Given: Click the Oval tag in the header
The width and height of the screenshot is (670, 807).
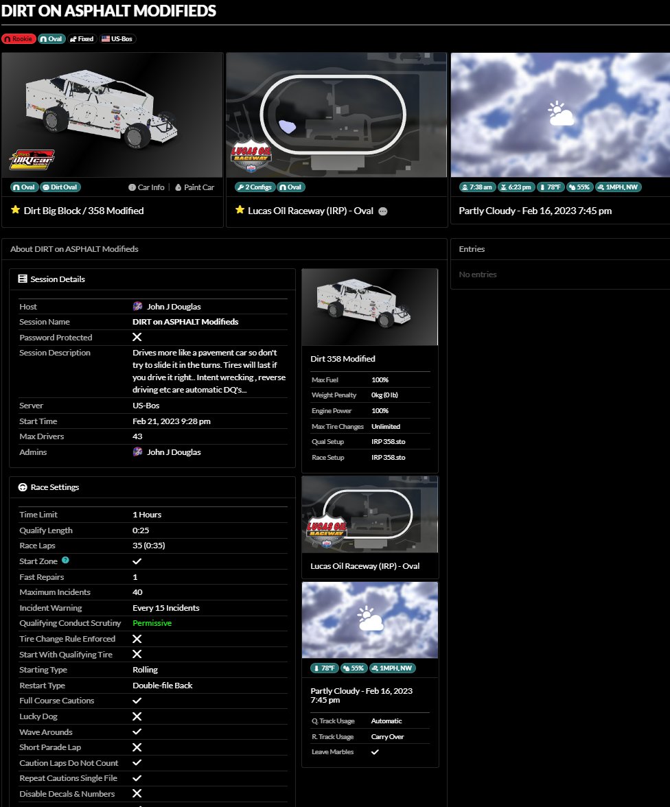Looking at the screenshot, I should point(51,39).
